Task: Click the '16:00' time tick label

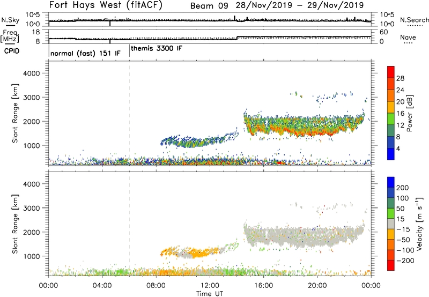Action: point(263,286)
